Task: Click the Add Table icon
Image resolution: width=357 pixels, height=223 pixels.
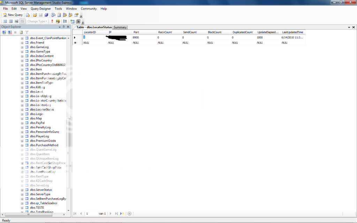Action: pyautogui.click(x=72, y=21)
